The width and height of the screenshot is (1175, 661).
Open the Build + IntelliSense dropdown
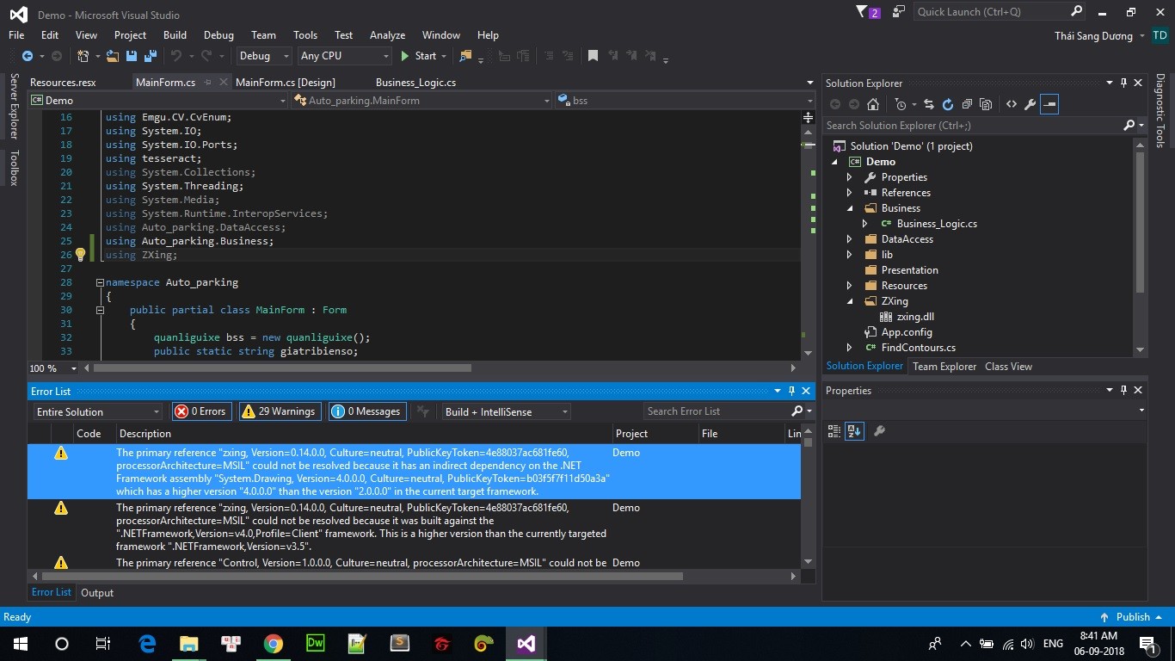click(x=506, y=411)
